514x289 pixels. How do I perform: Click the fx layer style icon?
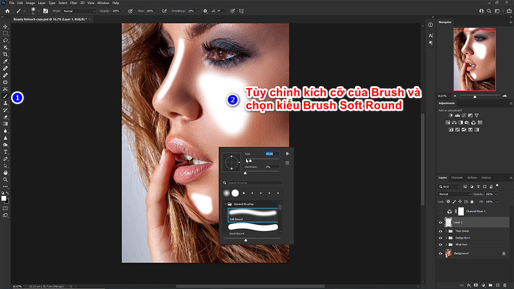point(468,285)
